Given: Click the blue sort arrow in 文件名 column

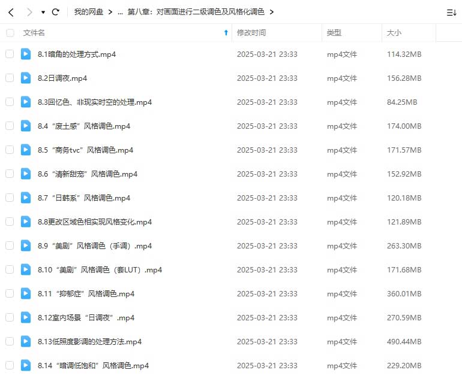Looking at the screenshot, I should (226, 33).
